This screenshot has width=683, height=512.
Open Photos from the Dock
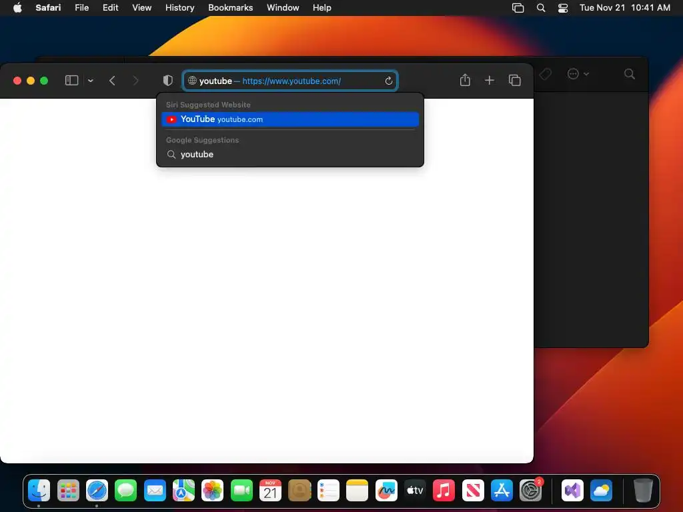pyautogui.click(x=213, y=491)
